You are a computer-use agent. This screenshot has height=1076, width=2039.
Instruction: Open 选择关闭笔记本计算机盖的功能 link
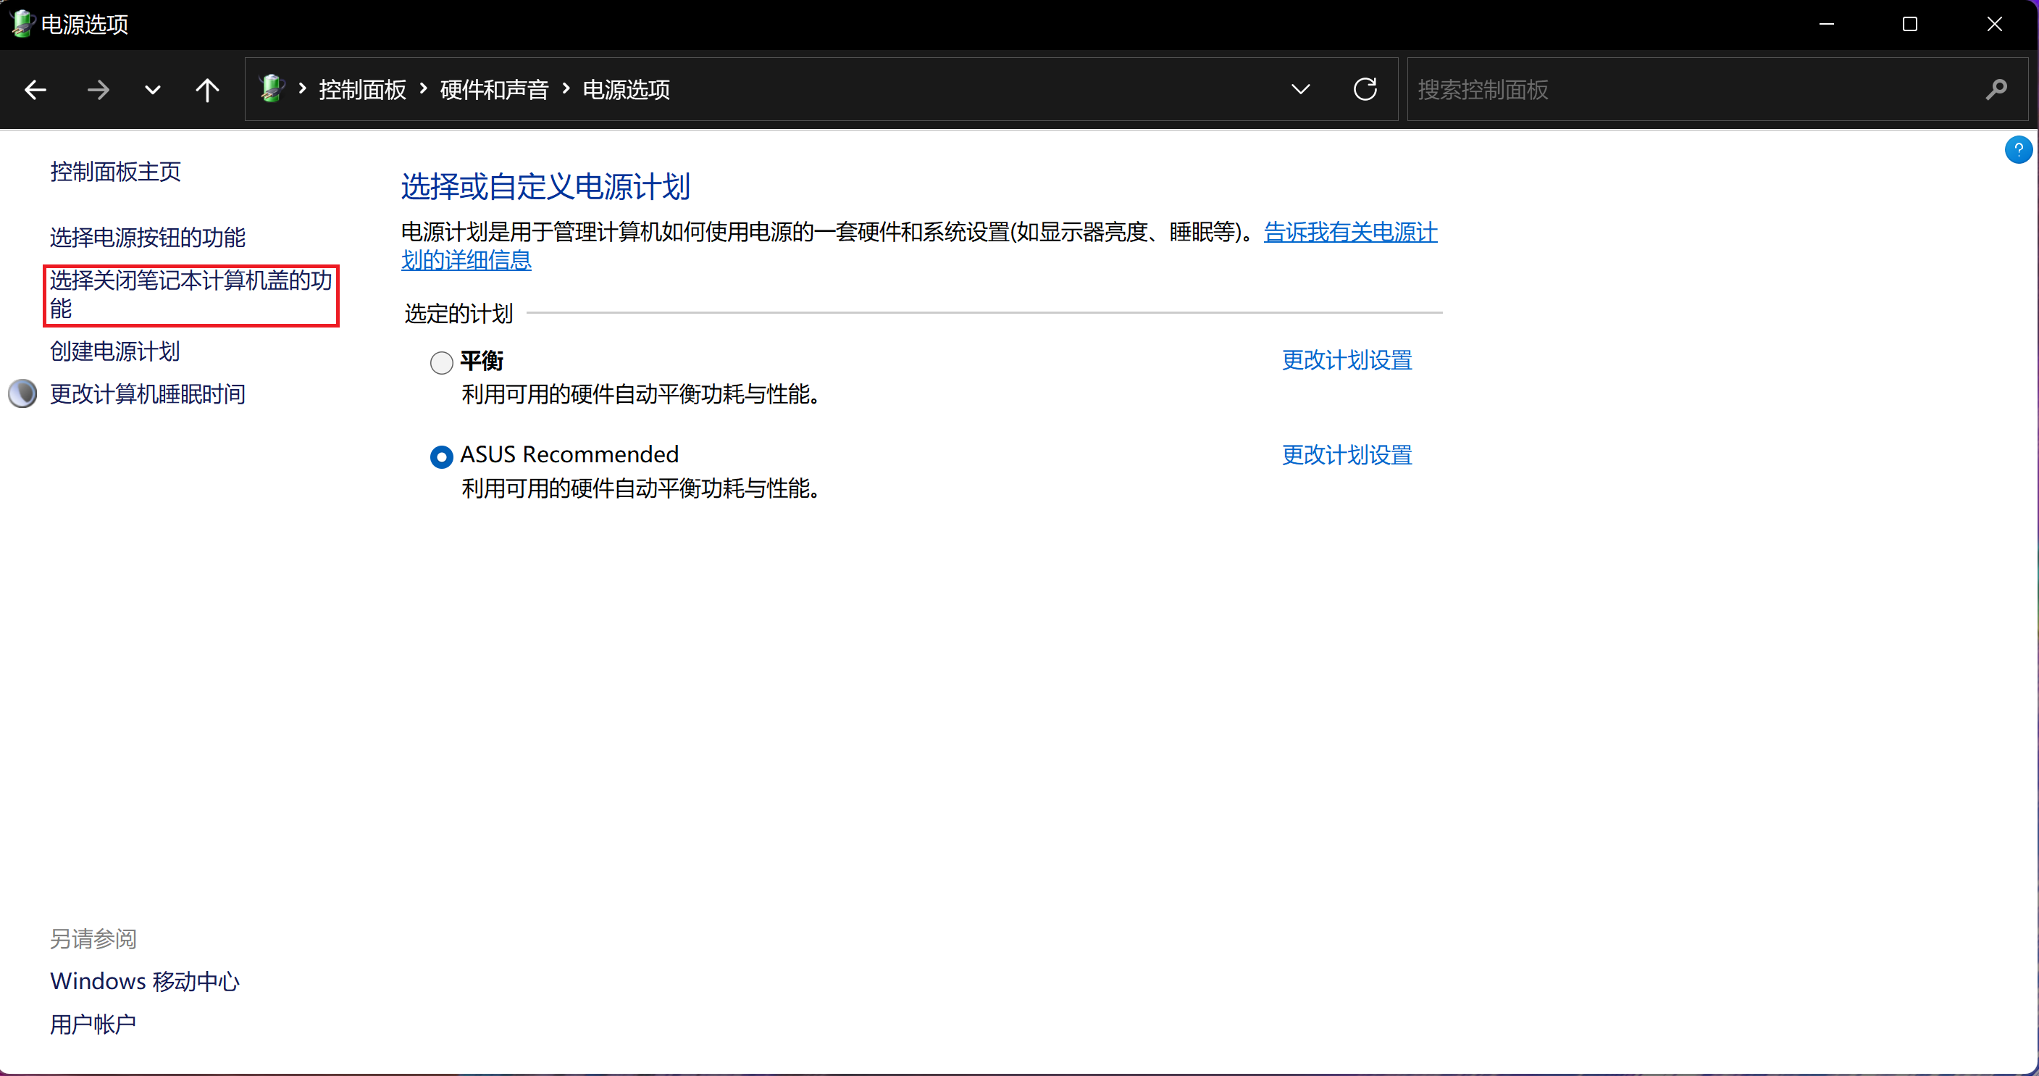click(x=190, y=293)
